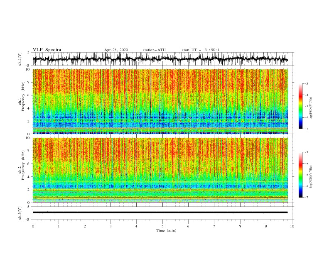Select the date label "Apr. 28, 2020"
The width and height of the screenshot is (329, 254).
[116, 50]
